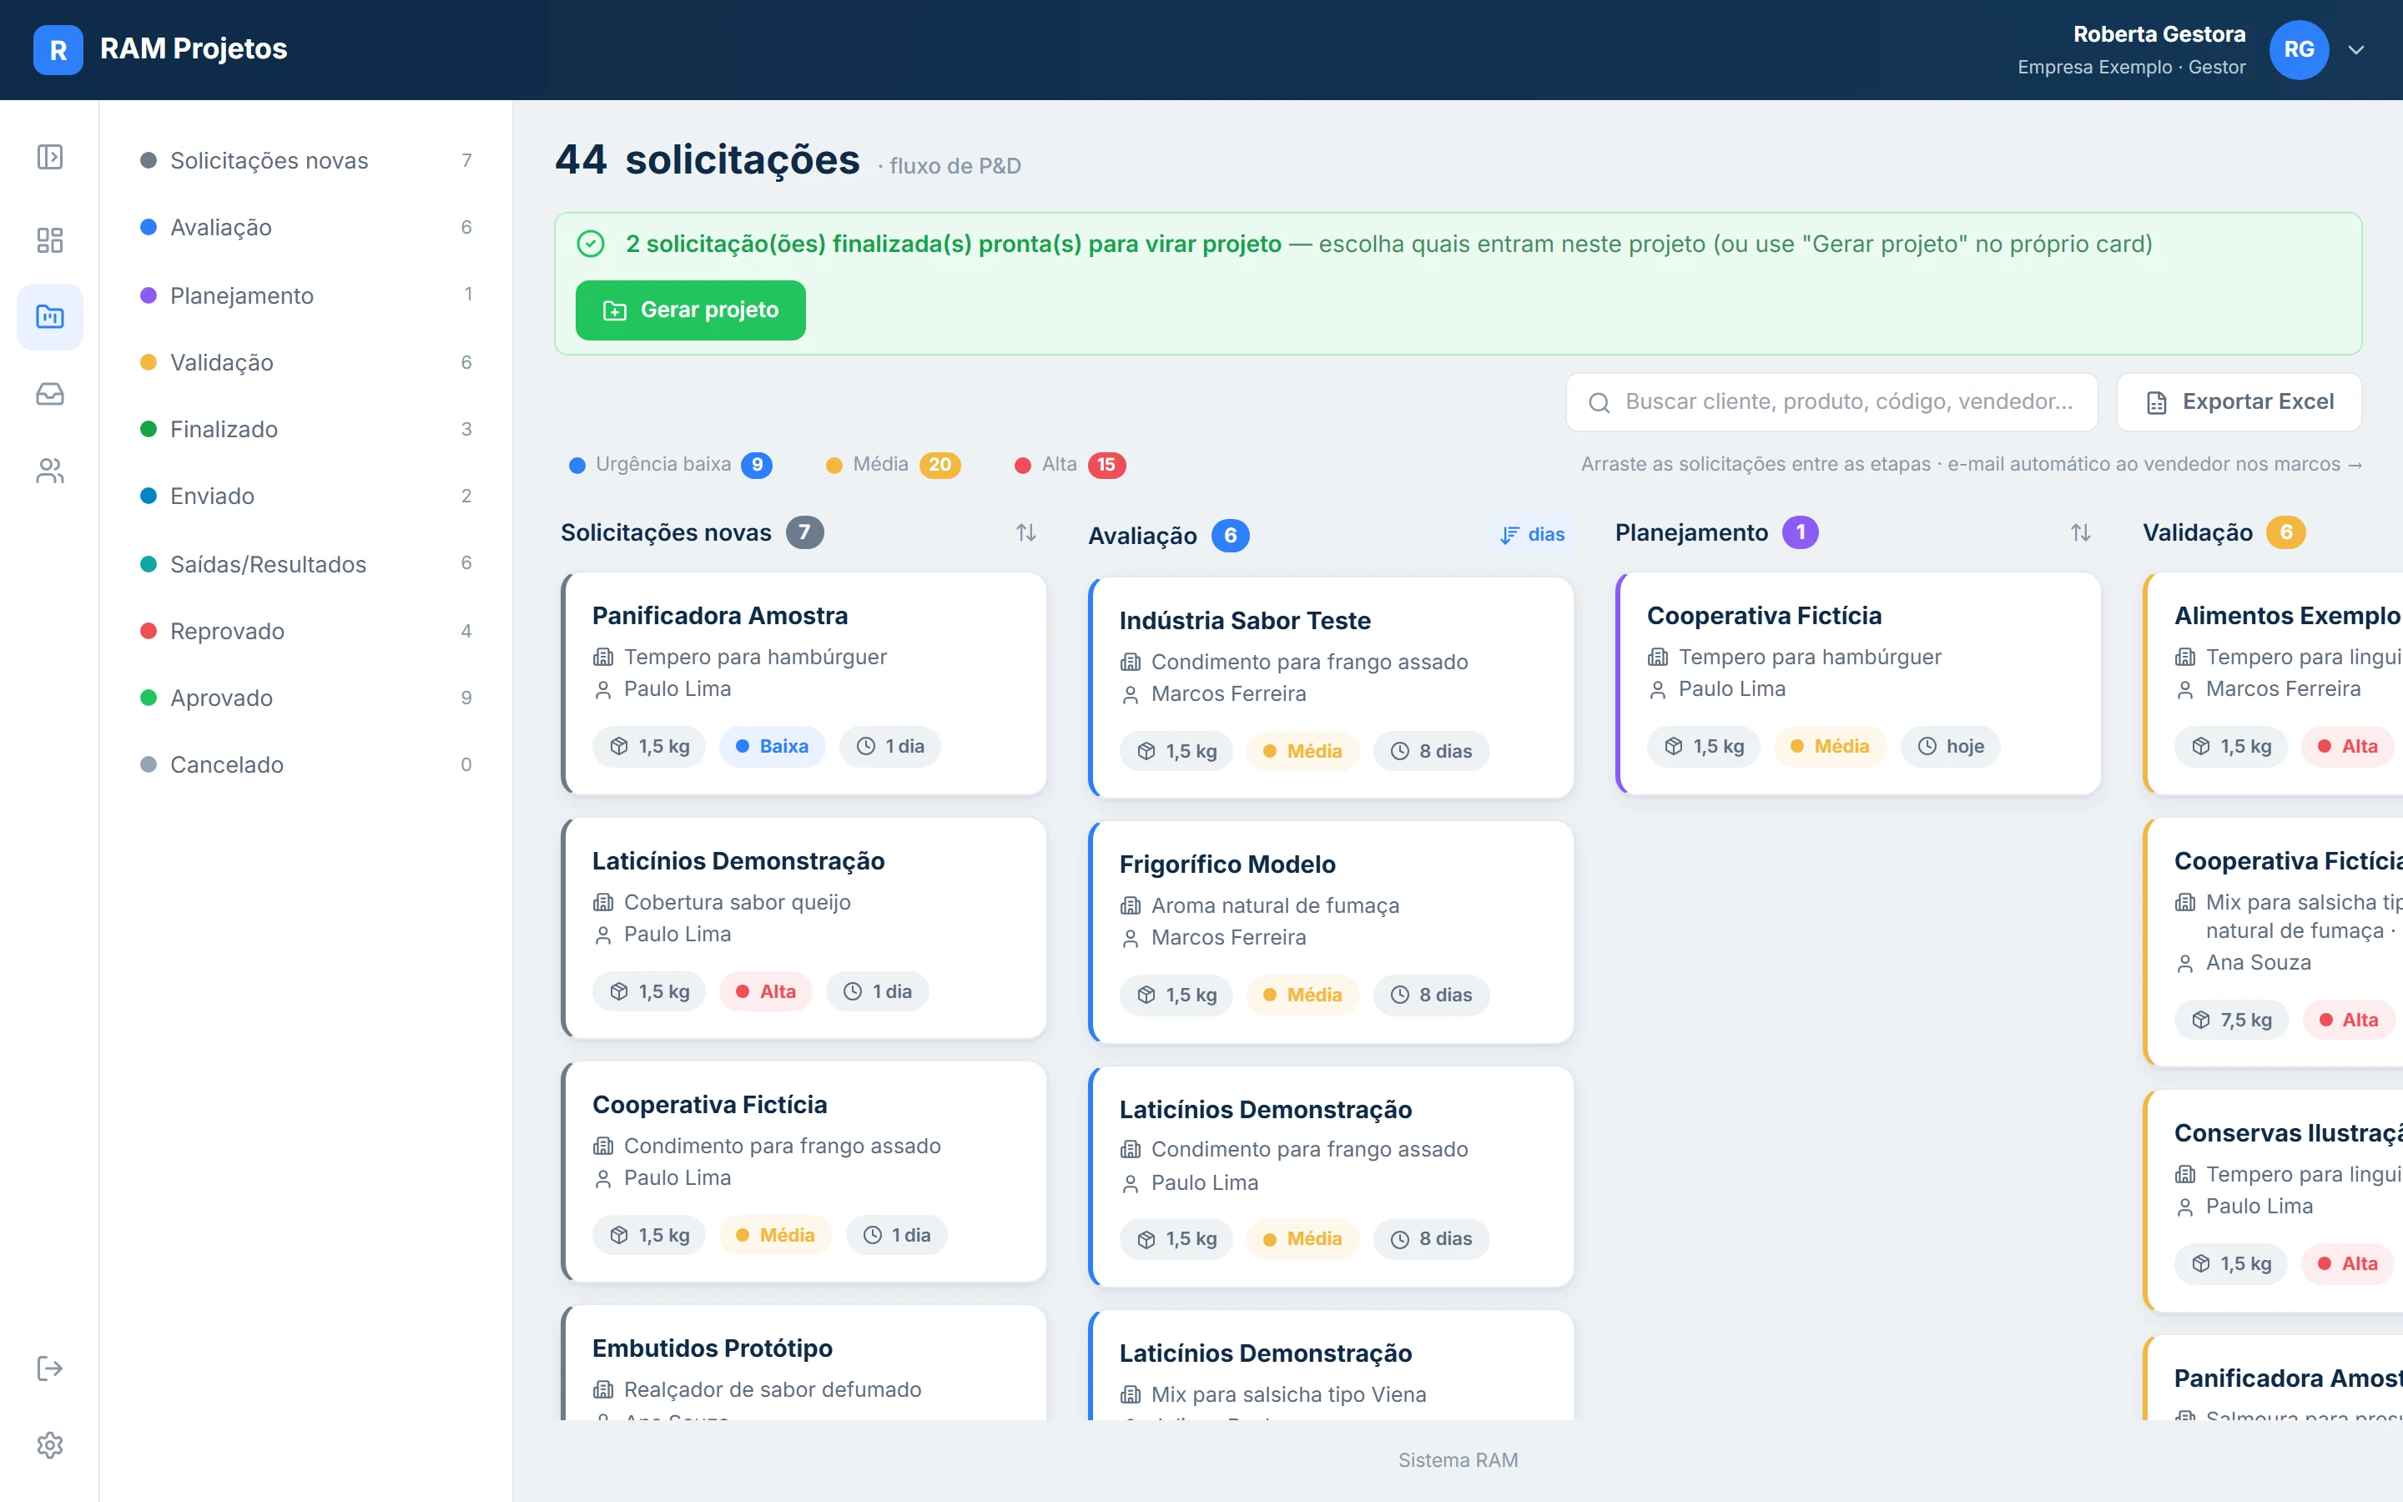This screenshot has height=1502, width=2403.
Task: Open the users icon in sidebar
Action: point(50,470)
